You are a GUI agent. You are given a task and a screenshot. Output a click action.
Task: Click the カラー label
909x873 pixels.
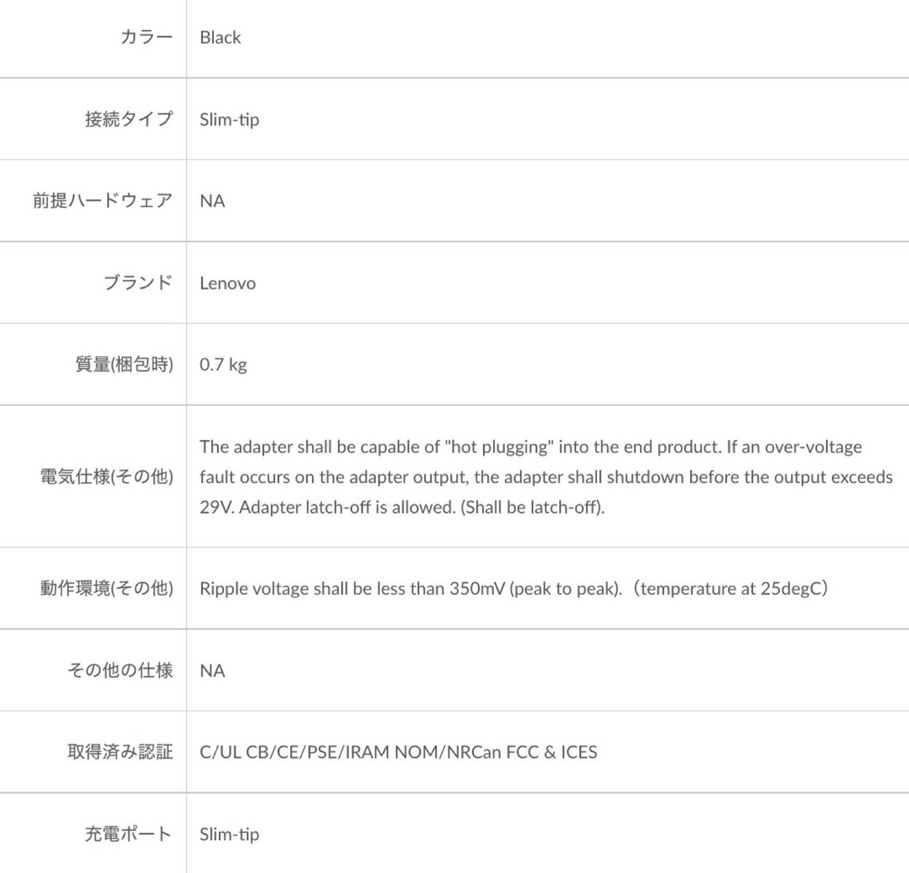[x=146, y=37]
